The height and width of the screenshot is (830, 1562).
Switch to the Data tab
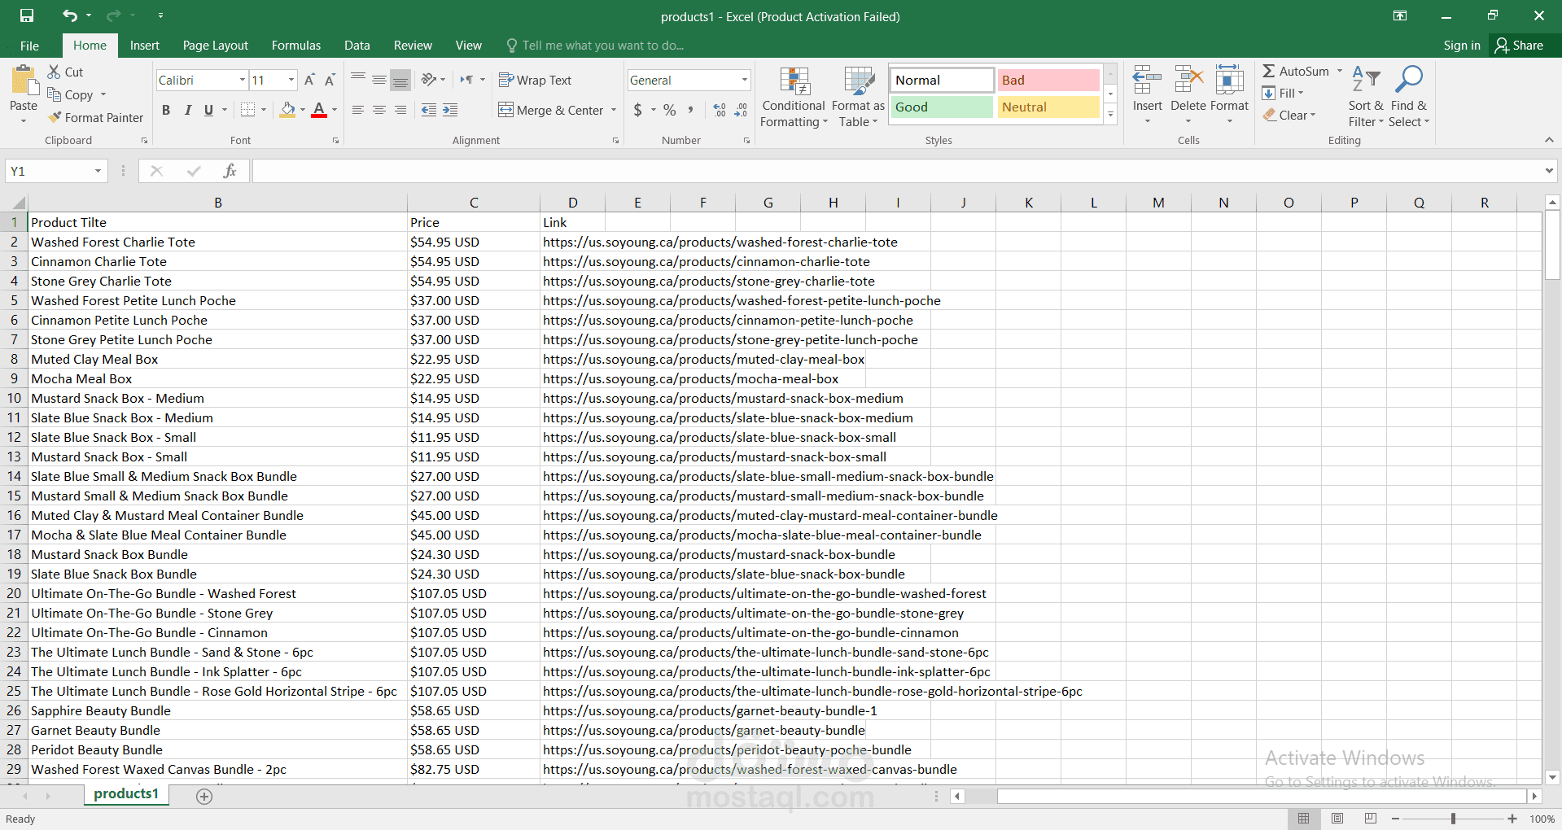[357, 46]
